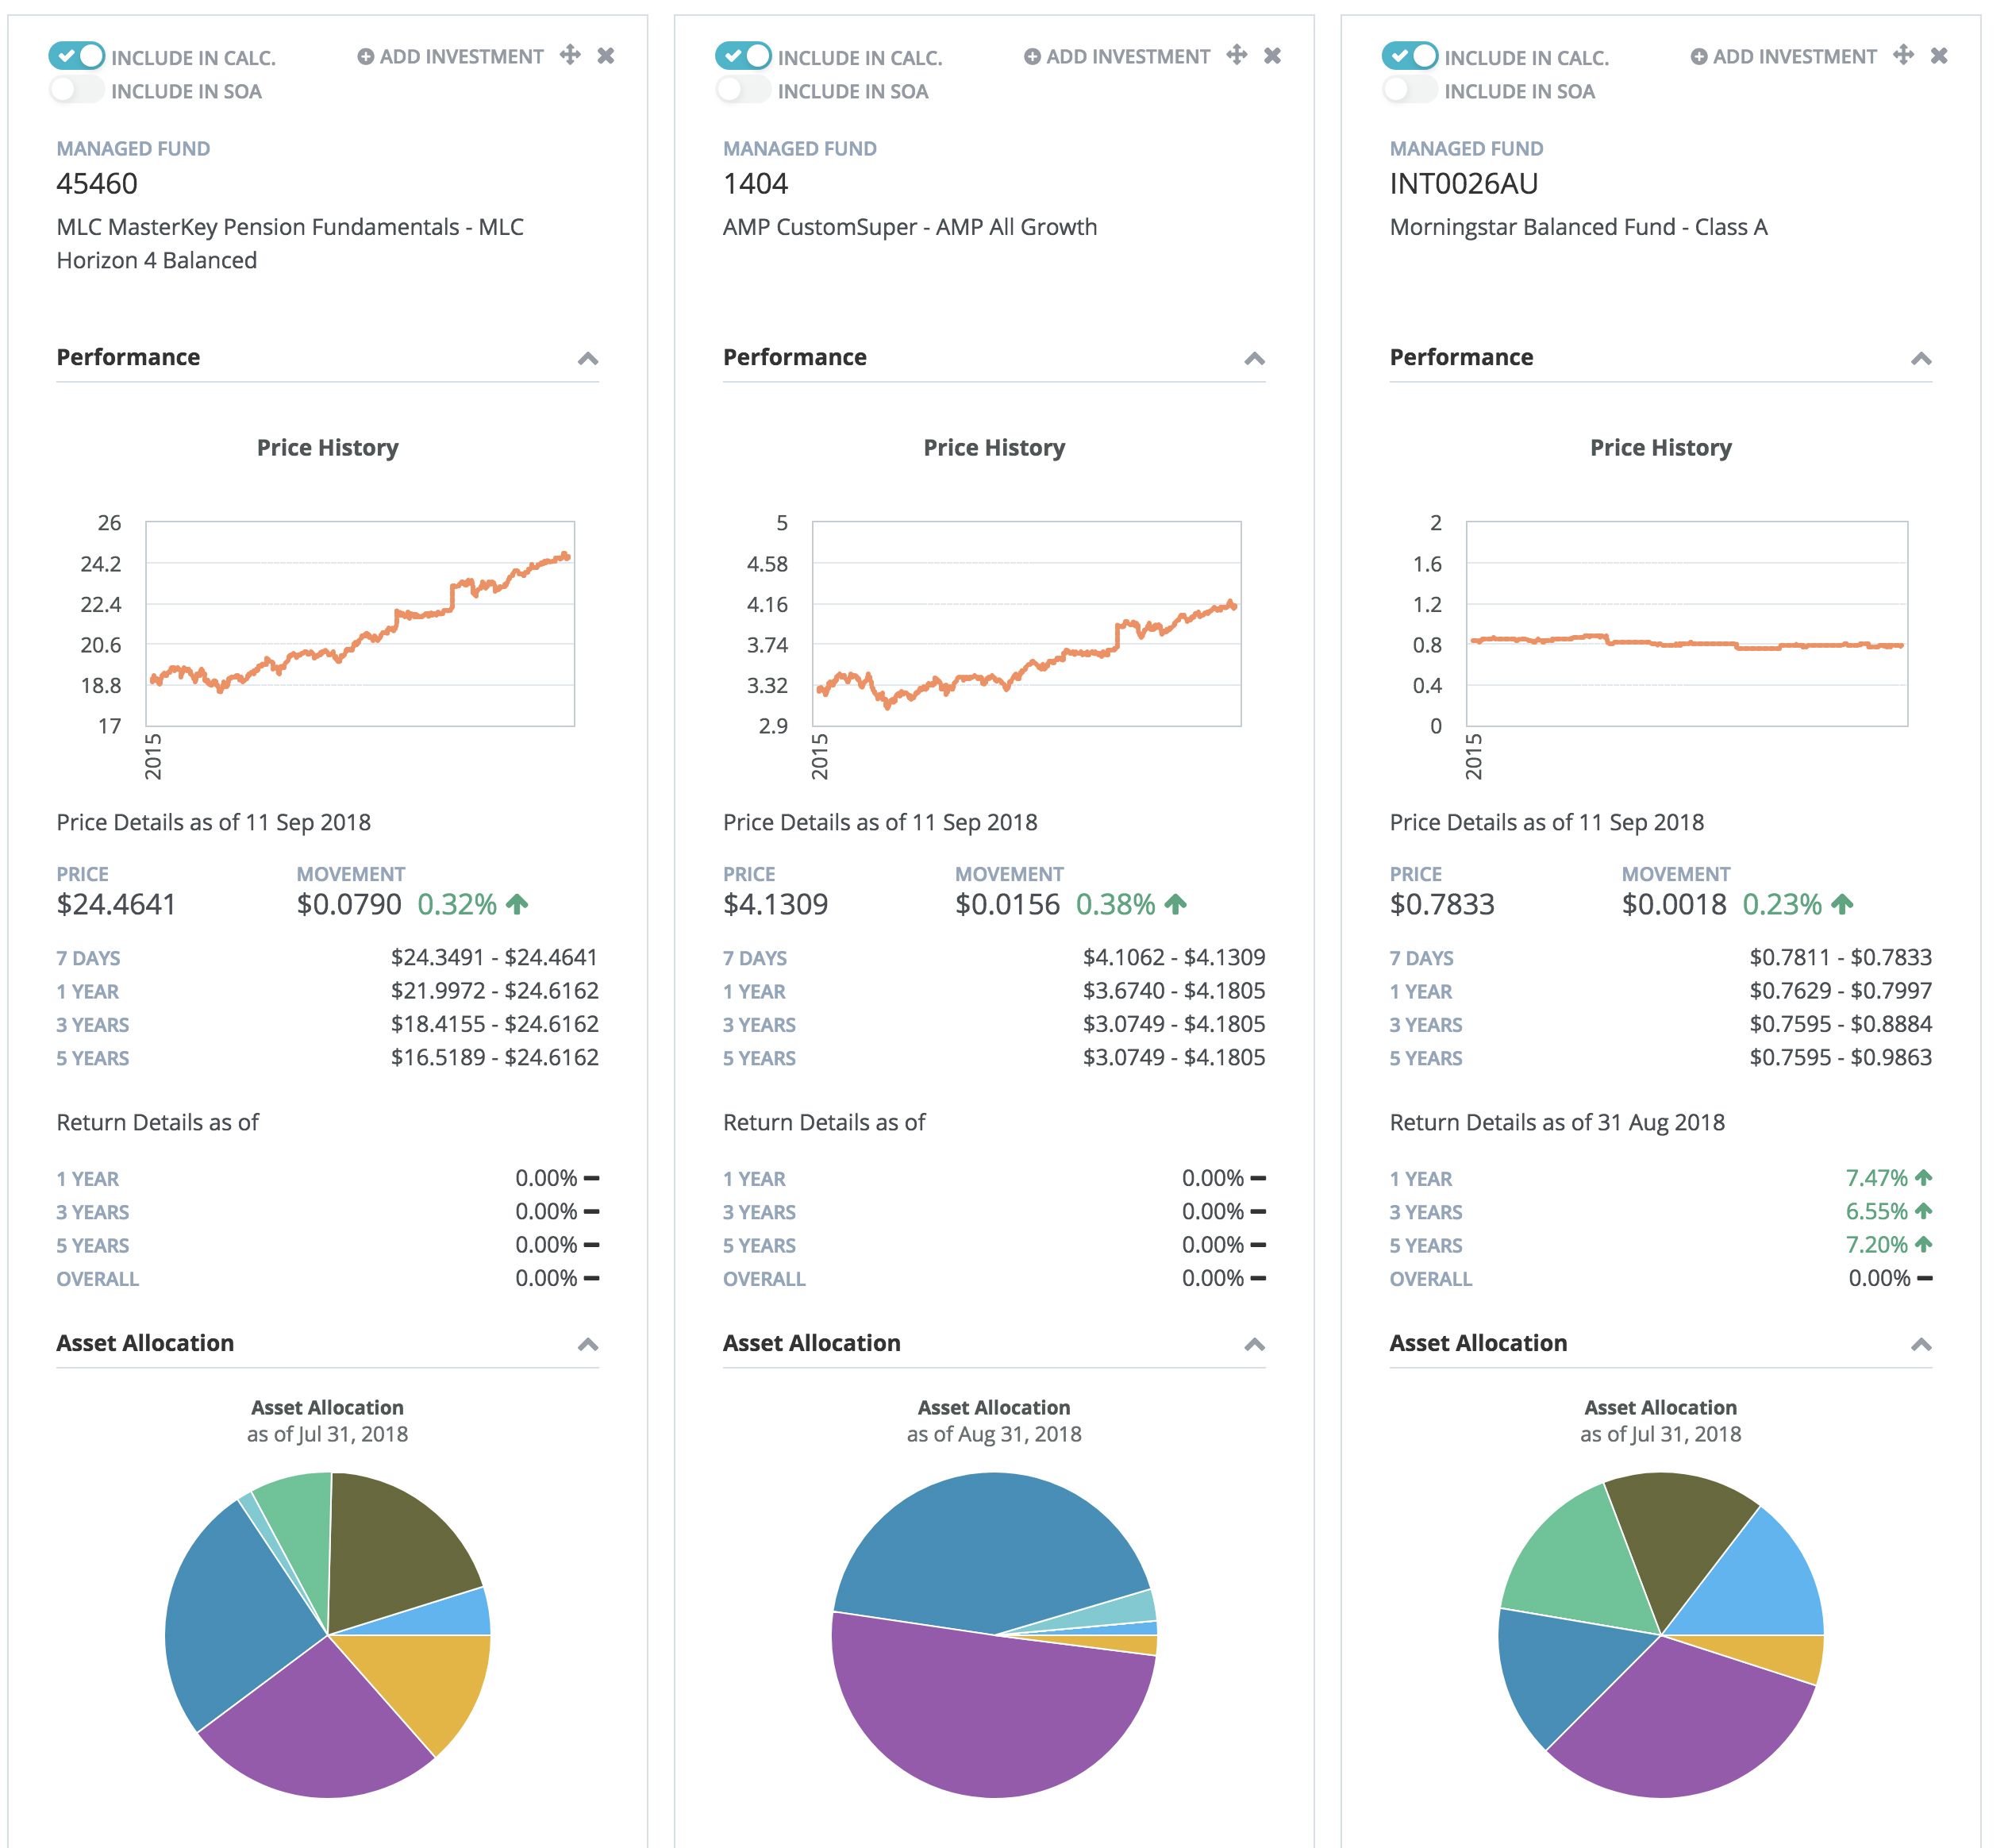
Task: Select the Asset Allocation header on MLC card
Action: point(146,1343)
